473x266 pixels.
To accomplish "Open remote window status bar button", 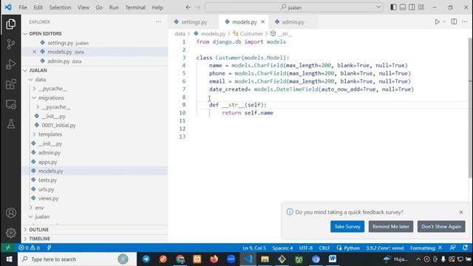I will [x=8, y=248].
